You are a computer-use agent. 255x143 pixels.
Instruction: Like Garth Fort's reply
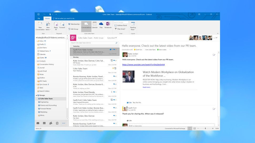pos(129,121)
